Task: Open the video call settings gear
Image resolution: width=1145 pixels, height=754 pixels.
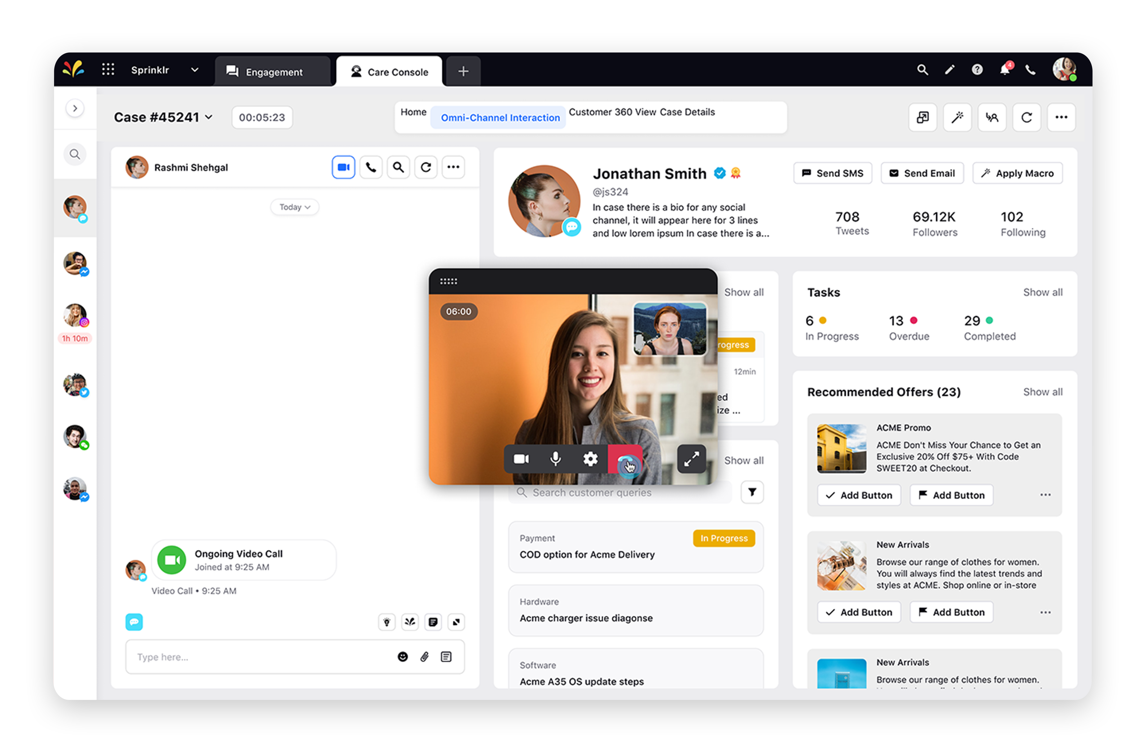Action: (590, 459)
